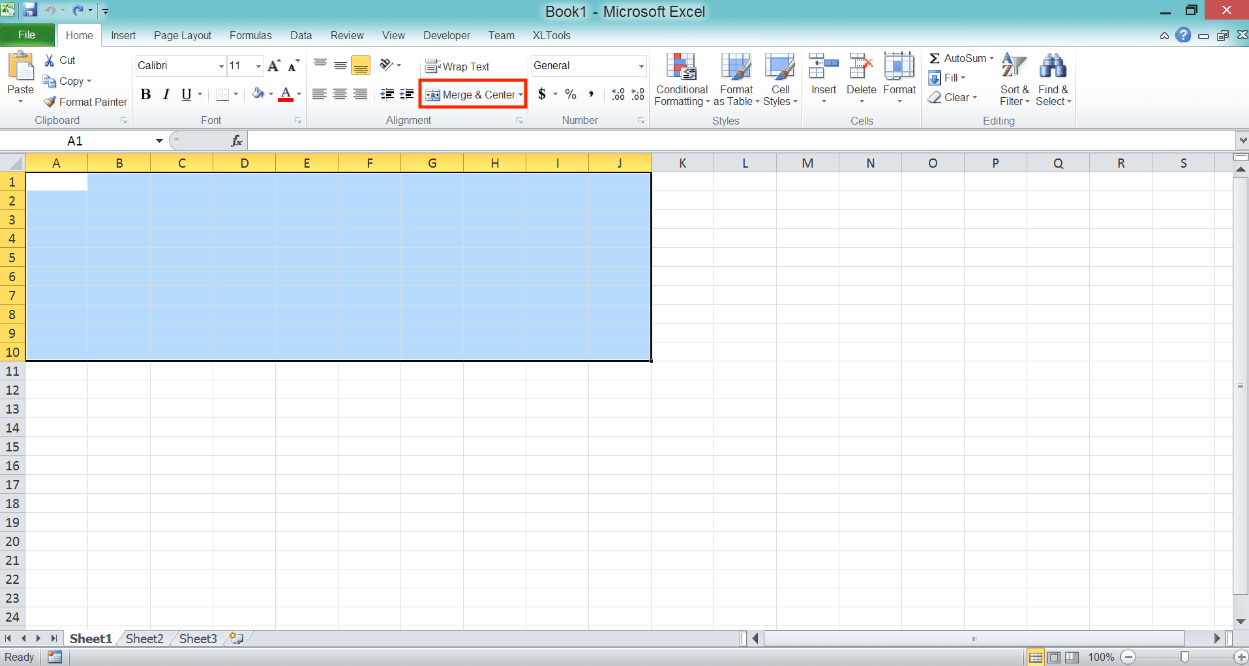Switch to the Formulas ribbon tab
The image size is (1249, 666).
250,35
